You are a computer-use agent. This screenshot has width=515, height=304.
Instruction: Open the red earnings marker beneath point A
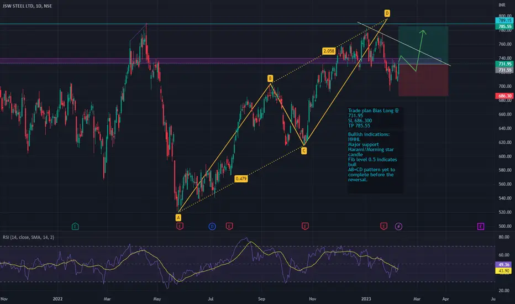[180, 226]
